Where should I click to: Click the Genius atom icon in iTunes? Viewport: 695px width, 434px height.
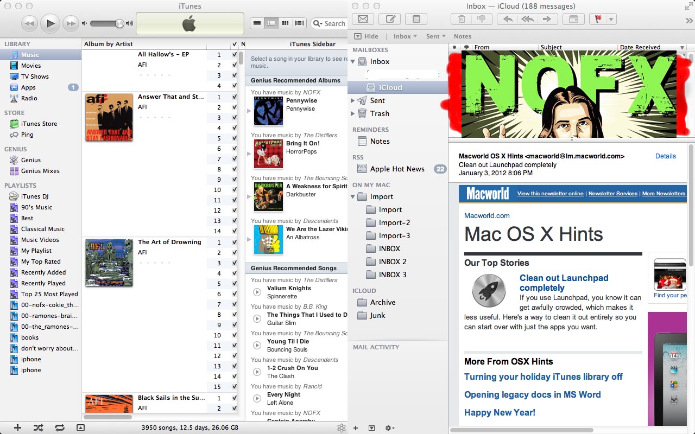tap(341, 427)
